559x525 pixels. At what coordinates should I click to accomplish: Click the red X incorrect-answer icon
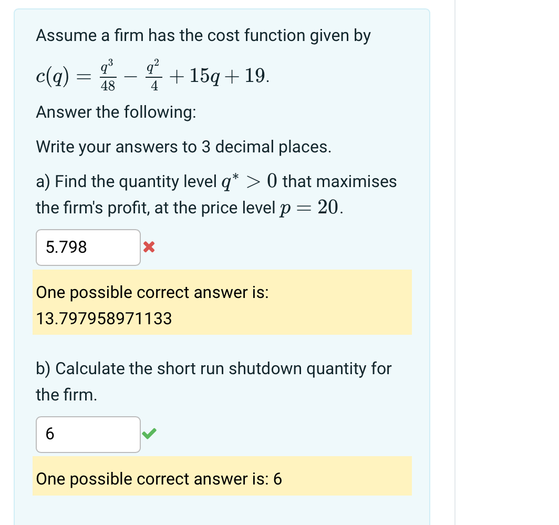pos(149,247)
